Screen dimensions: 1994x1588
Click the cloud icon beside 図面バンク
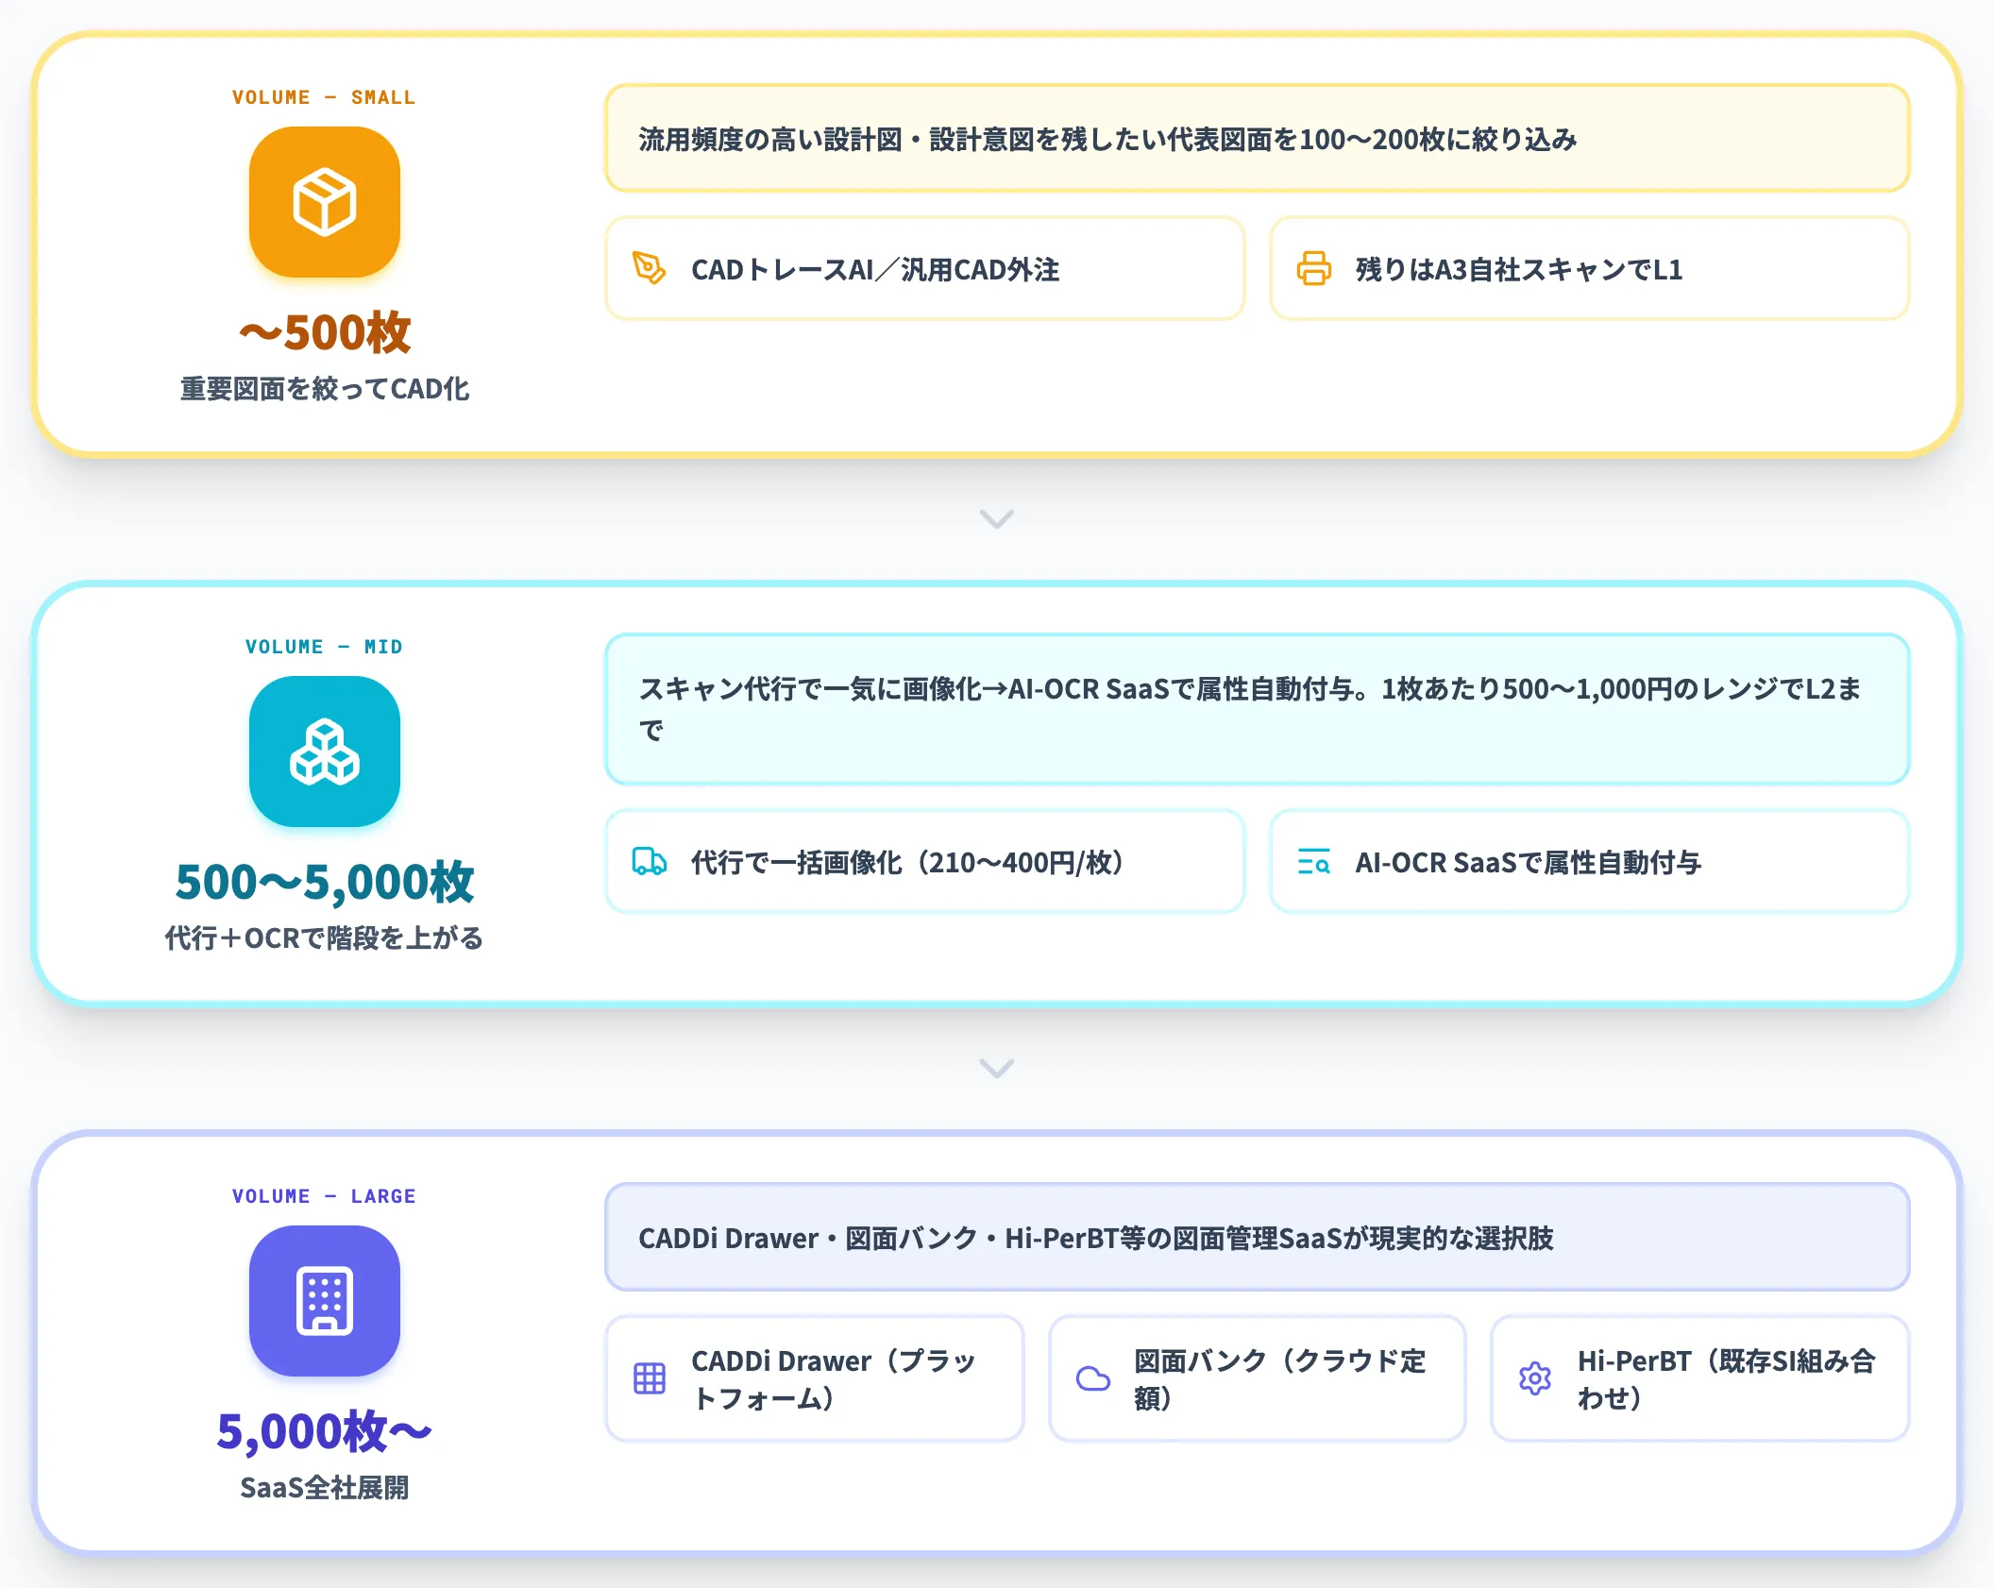[x=1093, y=1378]
